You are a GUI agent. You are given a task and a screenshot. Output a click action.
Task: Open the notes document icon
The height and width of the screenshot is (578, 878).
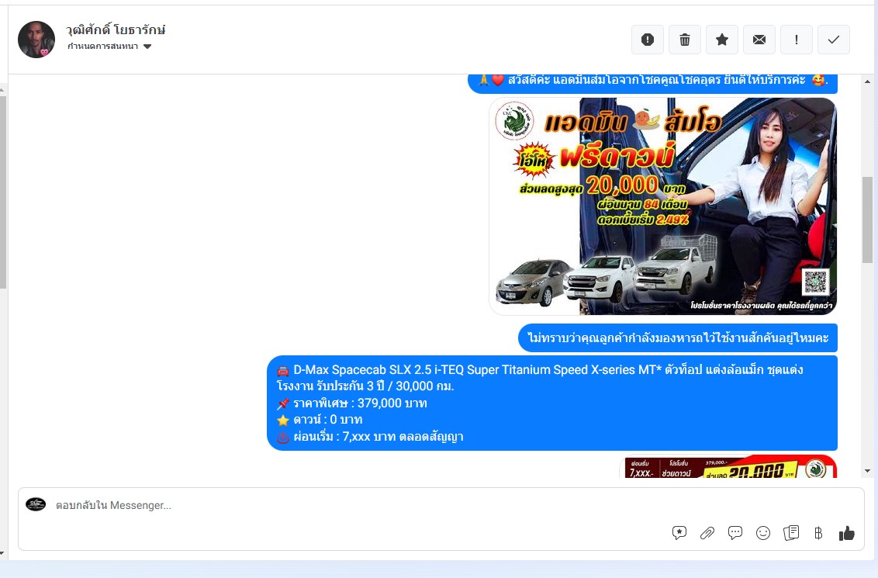pyautogui.click(x=791, y=533)
